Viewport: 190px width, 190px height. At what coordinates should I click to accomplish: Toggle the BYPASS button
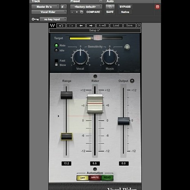[x=125, y=7]
